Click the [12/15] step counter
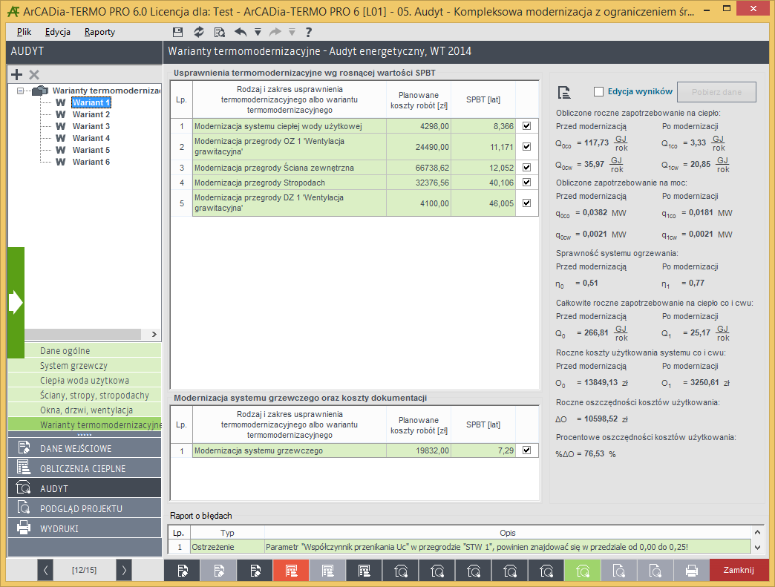775x587 pixels. (85, 570)
